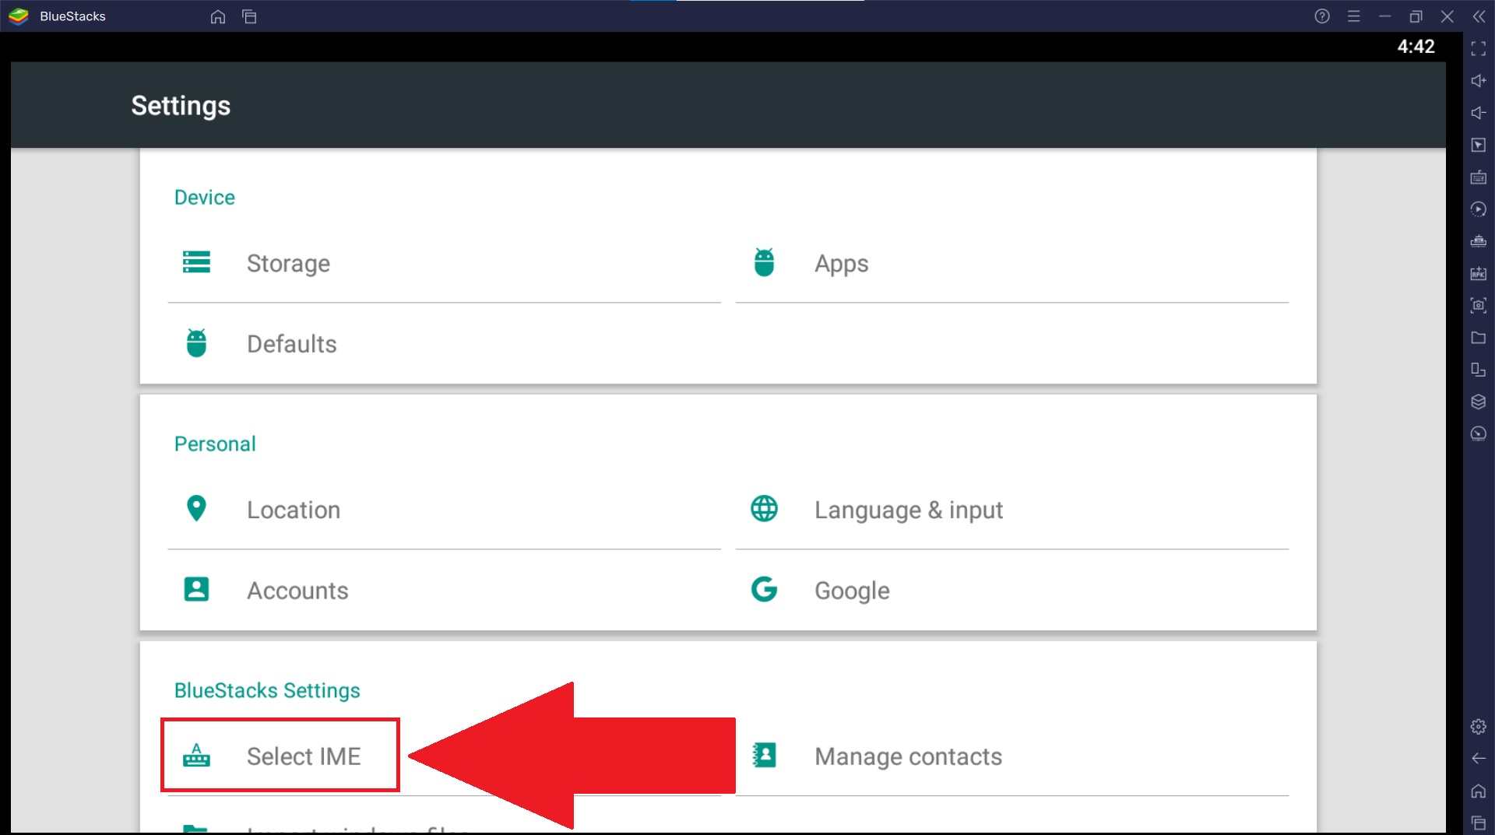Viewport: 1495px width, 835px height.
Task: Decrease volume using the sidebar icon
Action: click(1478, 113)
